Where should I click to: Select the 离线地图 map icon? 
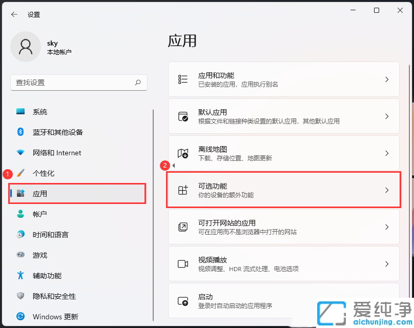[183, 153]
